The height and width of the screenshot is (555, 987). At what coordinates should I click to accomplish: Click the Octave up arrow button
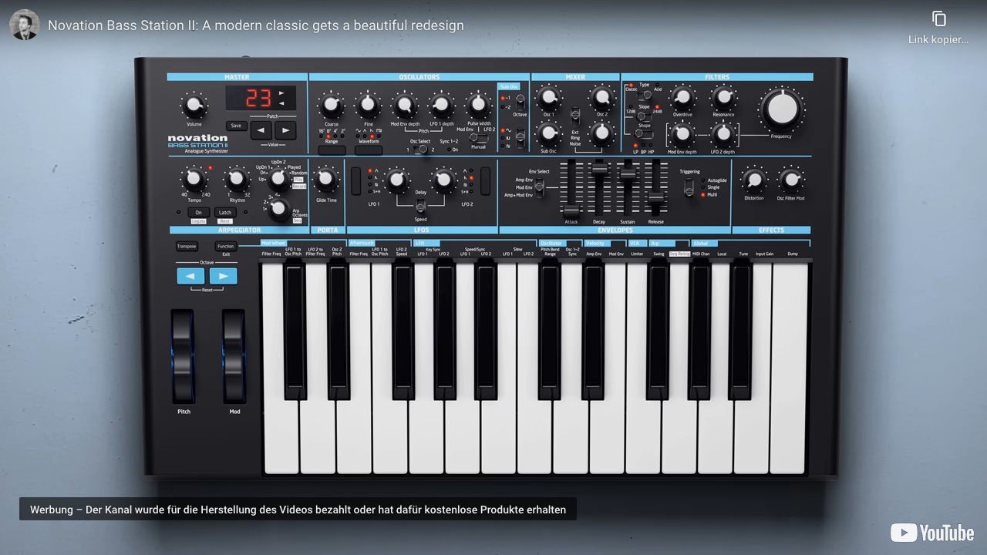pyautogui.click(x=224, y=276)
